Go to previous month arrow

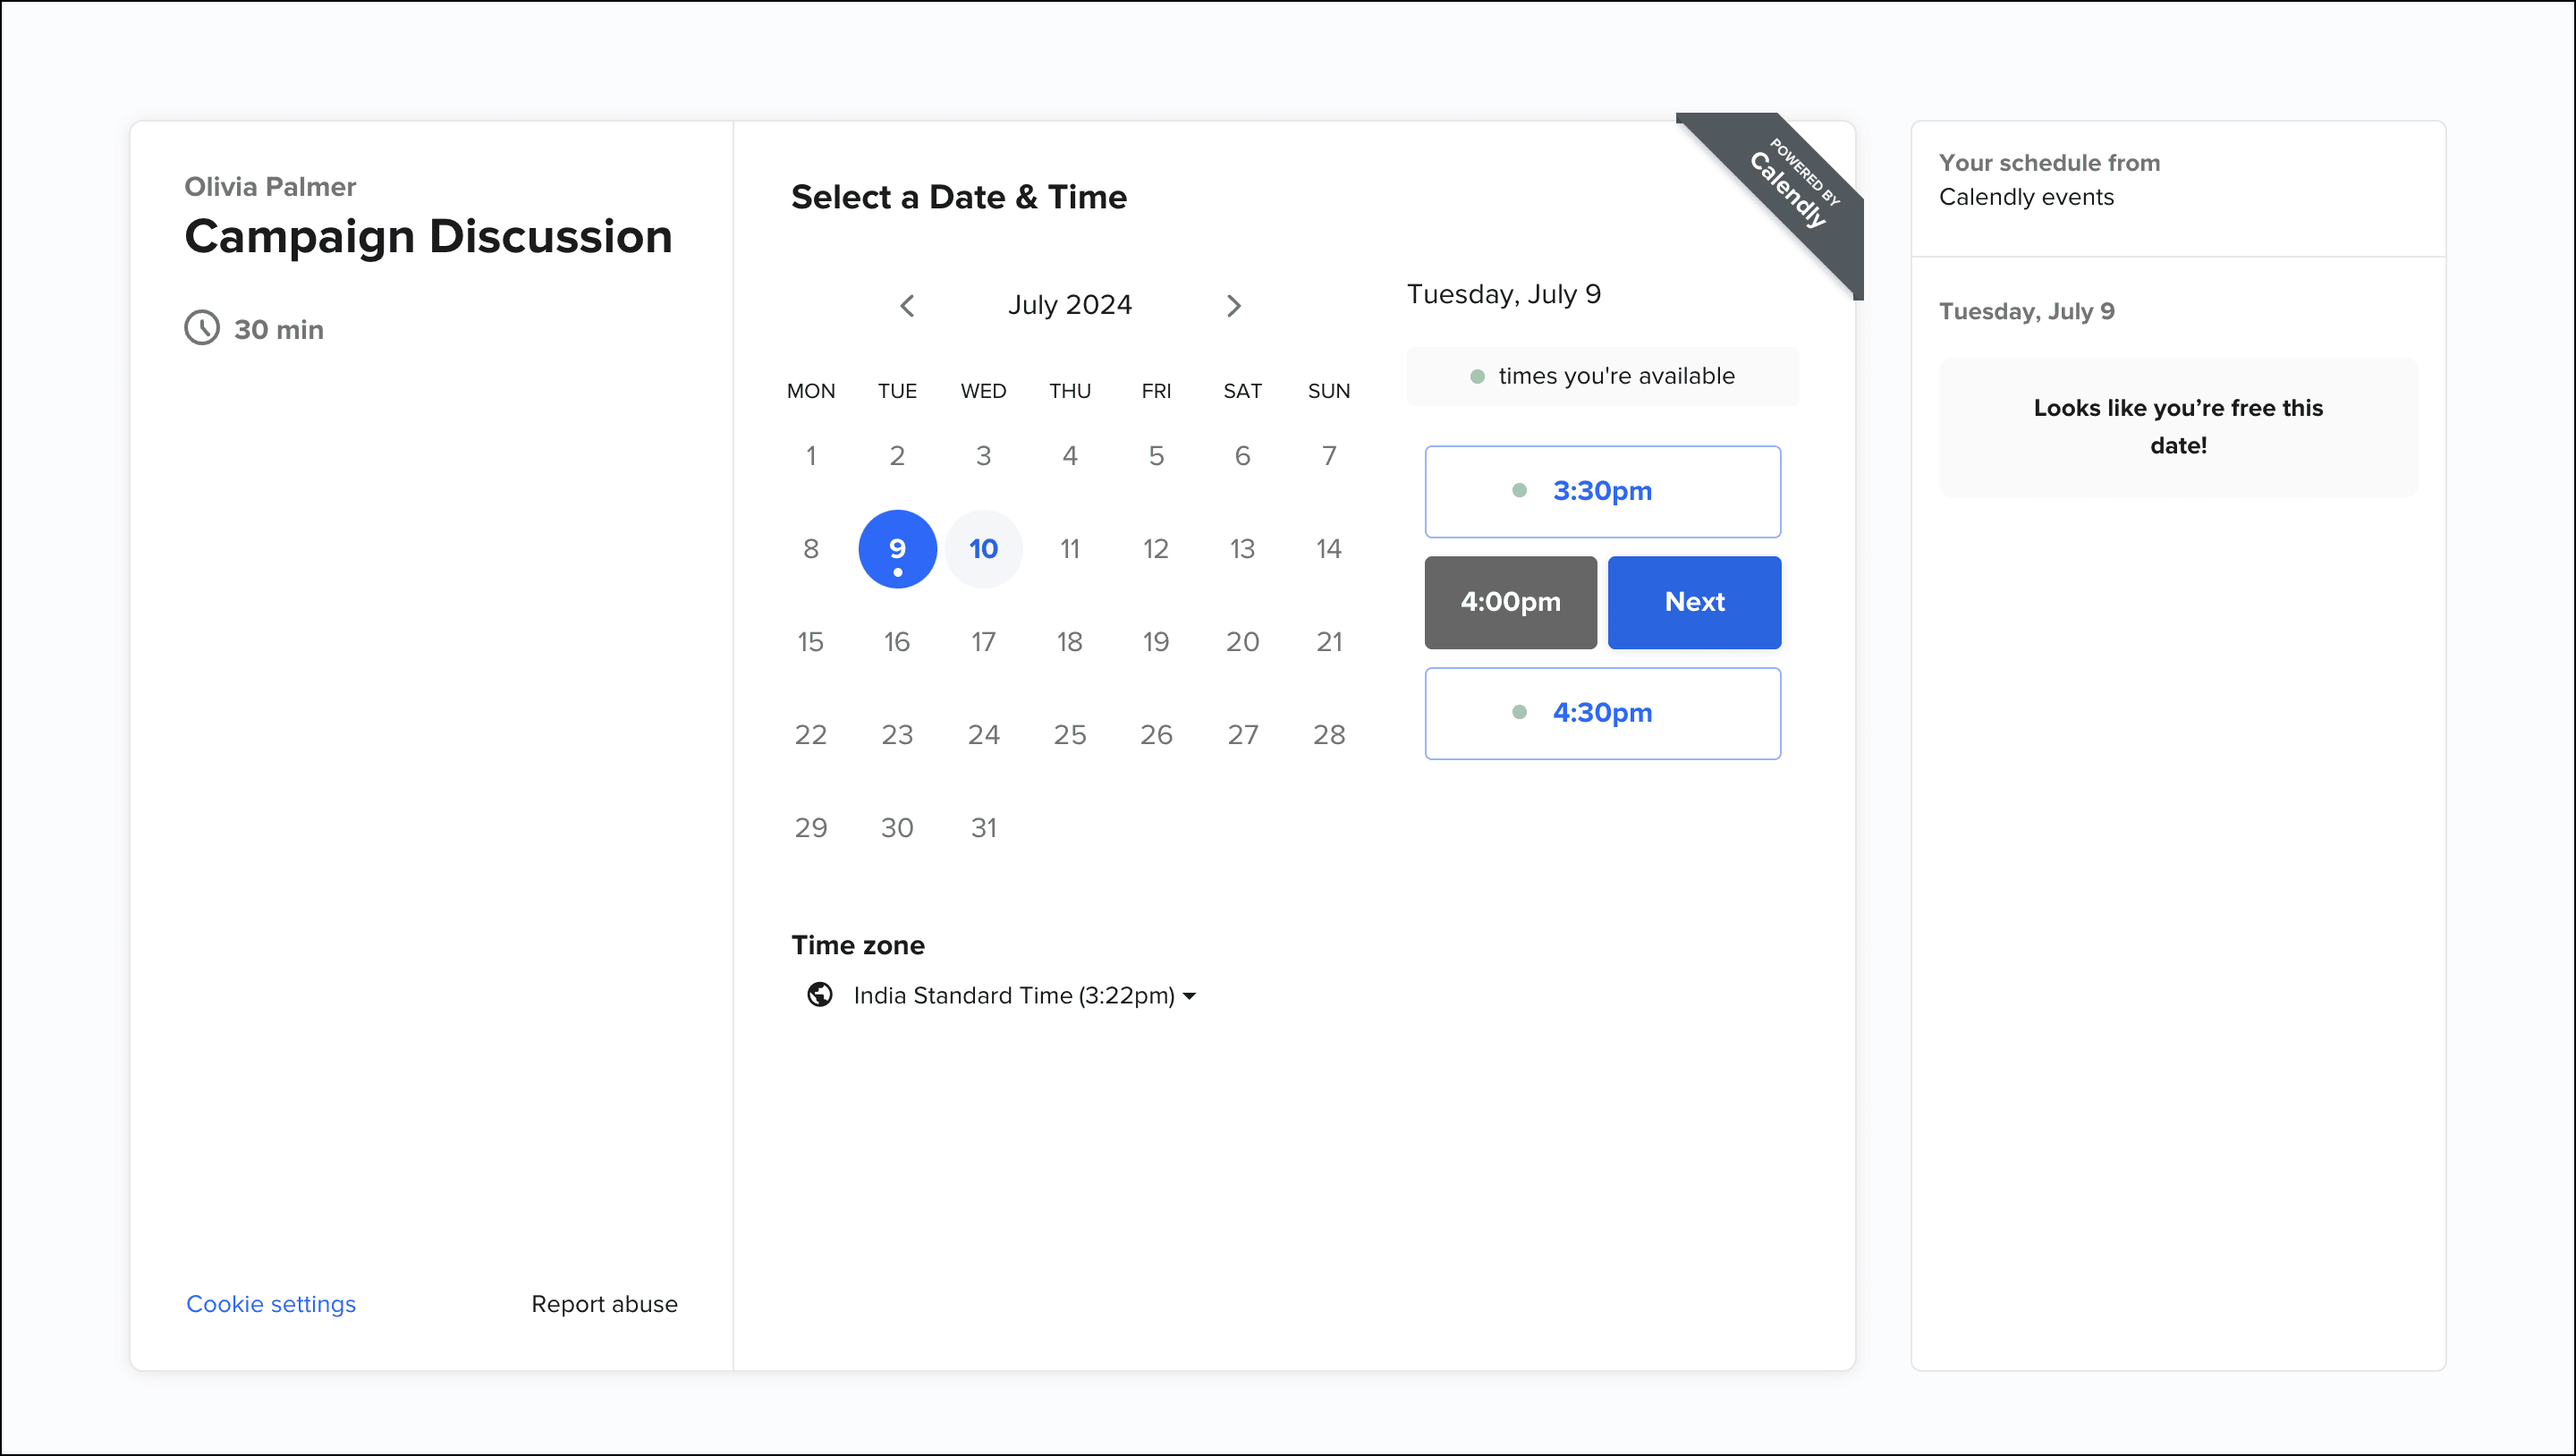tap(907, 306)
